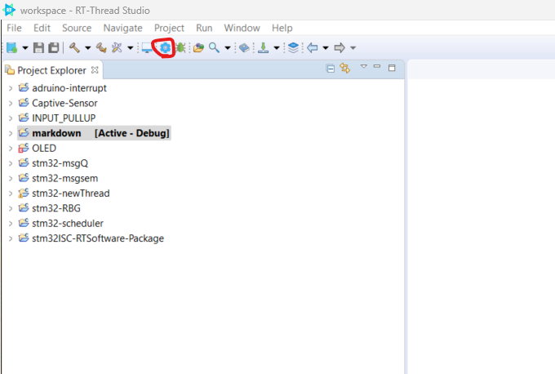Open the Navigate menu

click(x=122, y=28)
